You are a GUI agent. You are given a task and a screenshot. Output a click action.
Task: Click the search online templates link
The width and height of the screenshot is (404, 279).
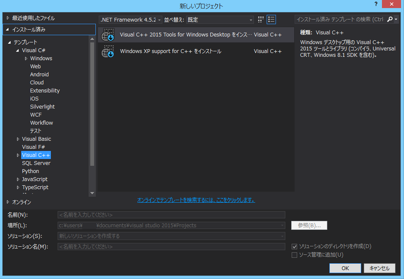pos(196,200)
